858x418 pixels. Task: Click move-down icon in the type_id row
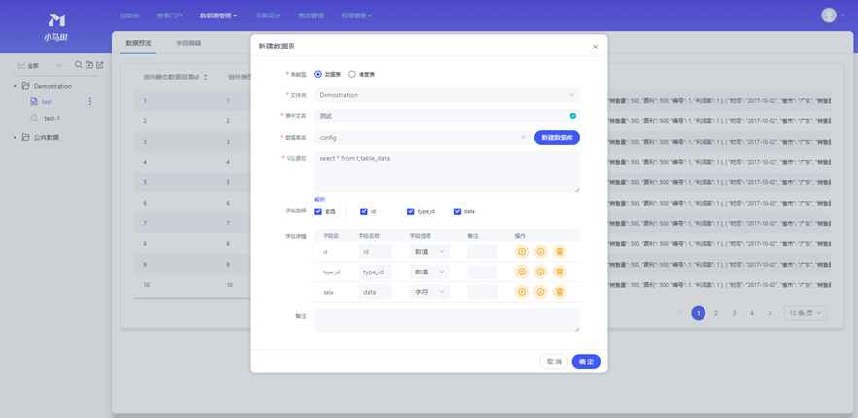click(540, 273)
